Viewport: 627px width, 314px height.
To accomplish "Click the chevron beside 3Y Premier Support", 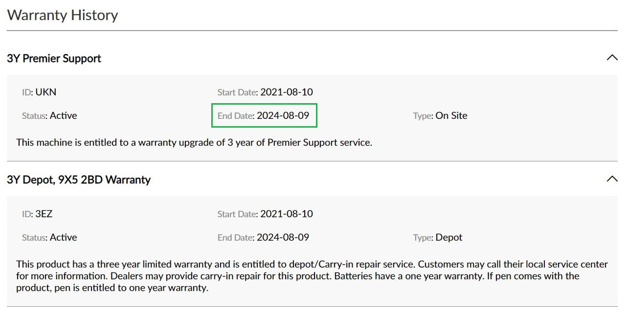I will [613, 58].
